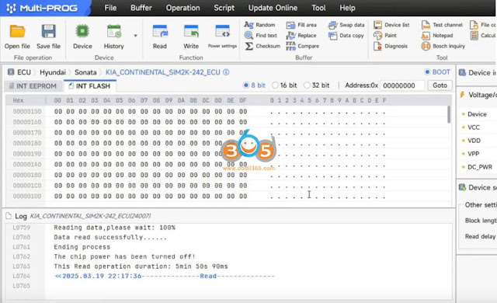Calculate the Checksum

pyautogui.click(x=262, y=47)
